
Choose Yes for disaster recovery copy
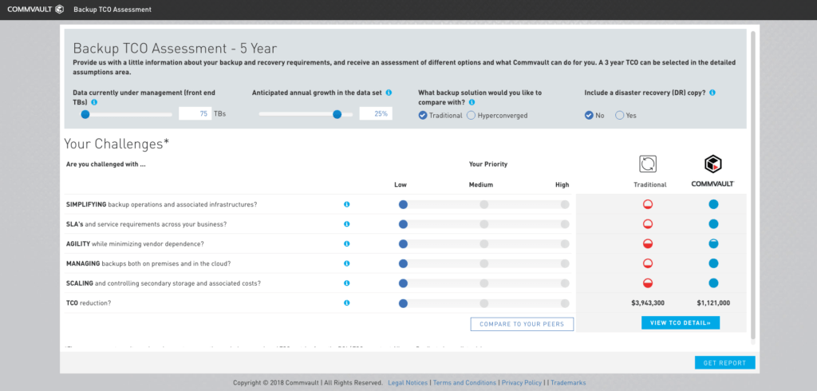coord(619,115)
